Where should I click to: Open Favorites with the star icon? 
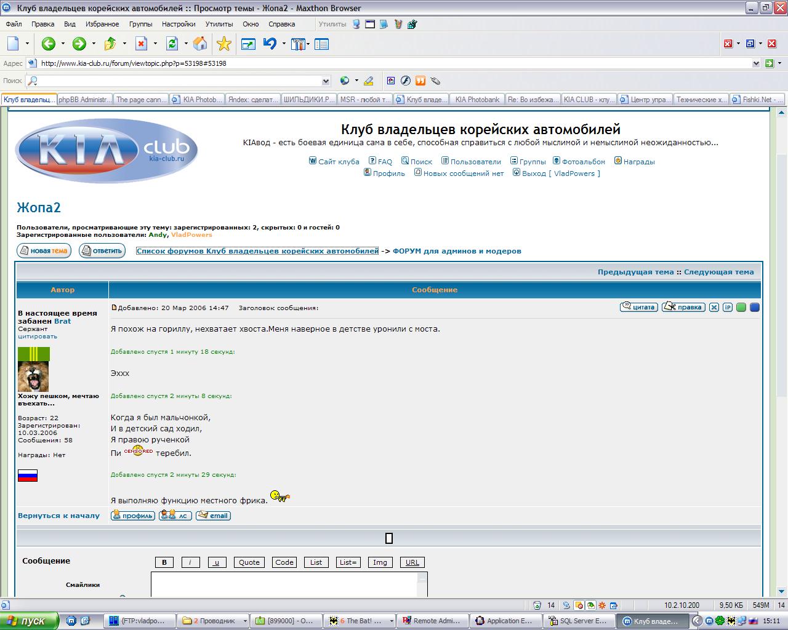point(224,44)
